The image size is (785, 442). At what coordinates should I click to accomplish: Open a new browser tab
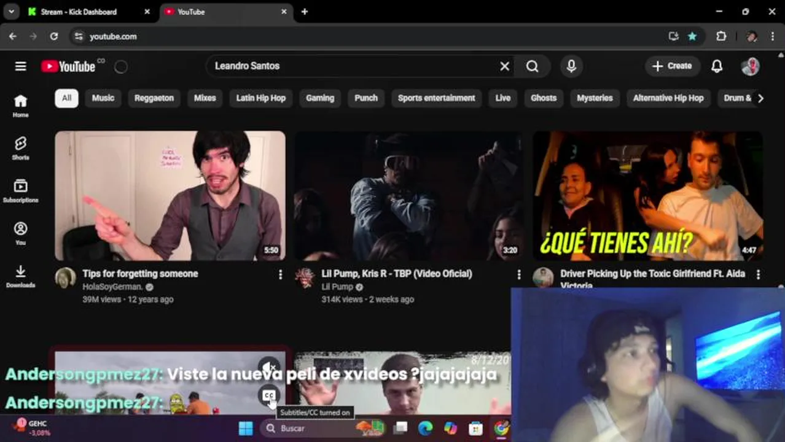click(305, 12)
